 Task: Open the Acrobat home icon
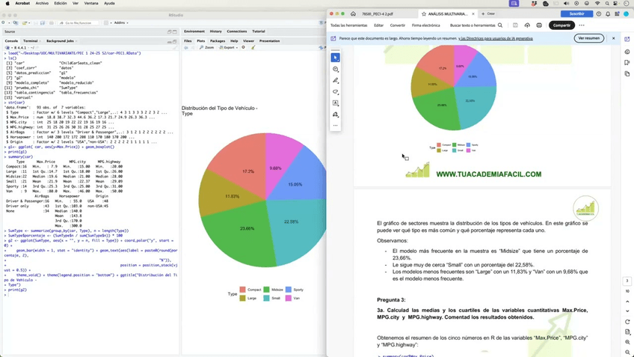[353, 13]
